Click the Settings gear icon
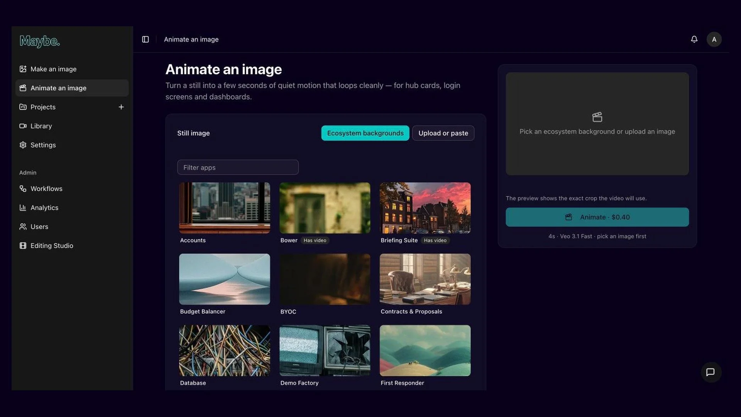This screenshot has height=417, width=741. click(x=23, y=145)
